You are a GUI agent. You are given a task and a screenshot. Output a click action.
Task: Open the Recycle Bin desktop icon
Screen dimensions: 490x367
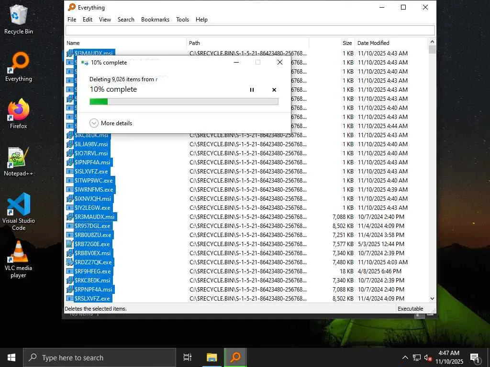19,19
